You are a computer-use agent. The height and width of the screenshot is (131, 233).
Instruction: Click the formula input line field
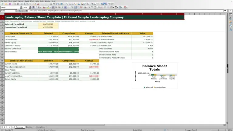tap(126, 11)
